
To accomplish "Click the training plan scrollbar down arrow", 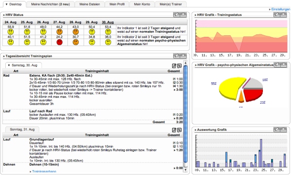I will [x=185, y=170].
